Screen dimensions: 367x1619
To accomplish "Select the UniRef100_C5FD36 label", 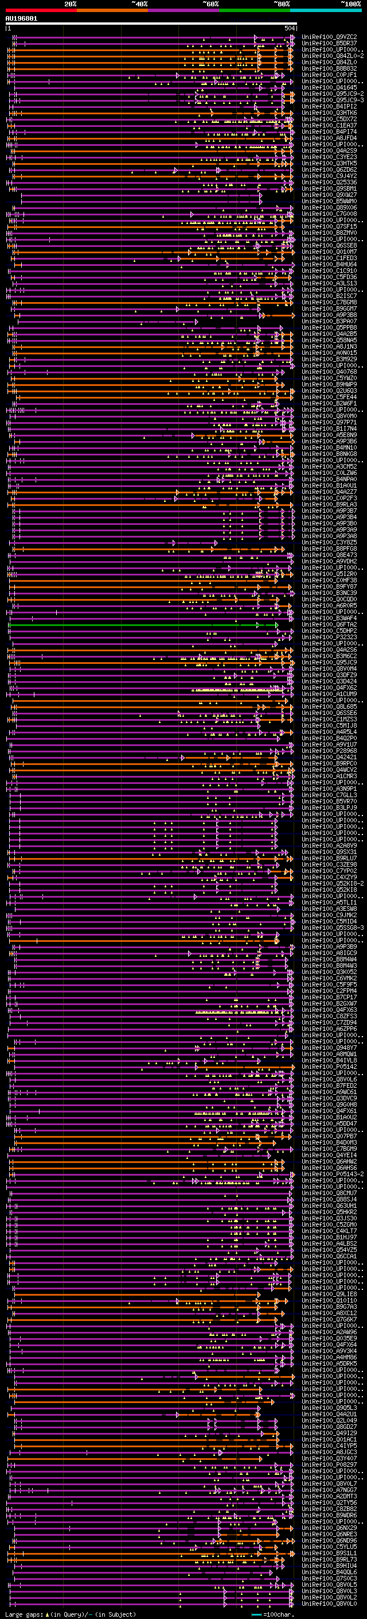I will (x=329, y=277).
